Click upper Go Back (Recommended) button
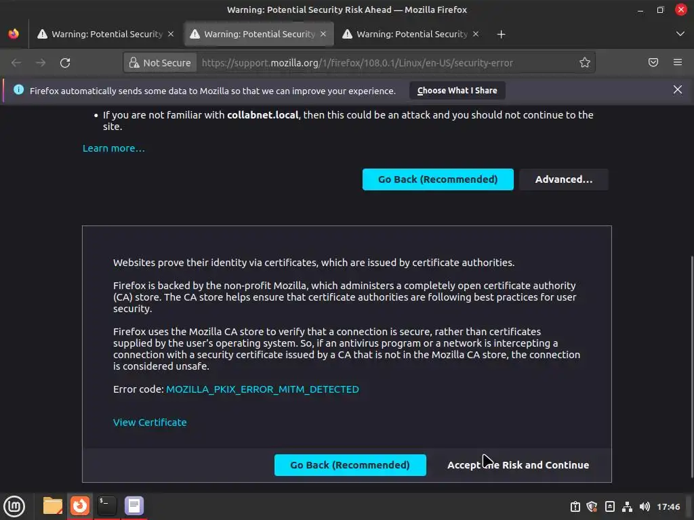Screen dimensions: 694x520 438,179
